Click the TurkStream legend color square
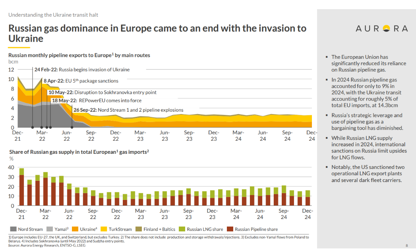Viewport: 416px width, 250px height. click(105, 229)
